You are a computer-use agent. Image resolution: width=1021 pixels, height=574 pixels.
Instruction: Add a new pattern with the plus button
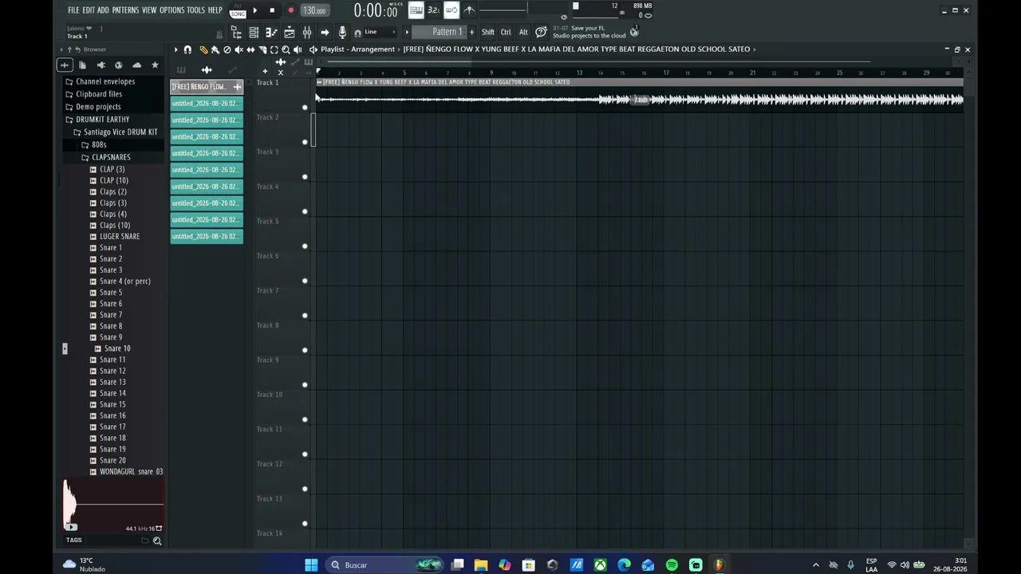click(x=471, y=32)
